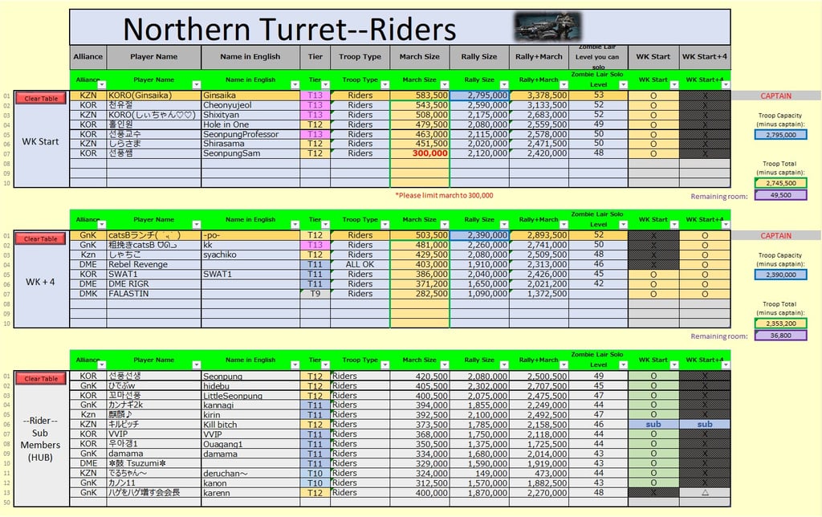Select English name cell karenn
Screen dimensions: 822x517
click(x=250, y=493)
